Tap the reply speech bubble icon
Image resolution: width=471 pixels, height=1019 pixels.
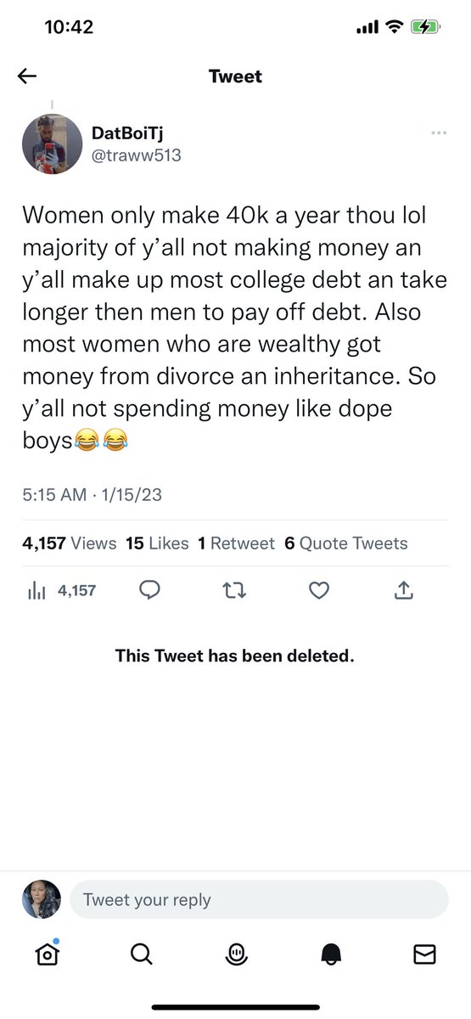click(x=150, y=590)
